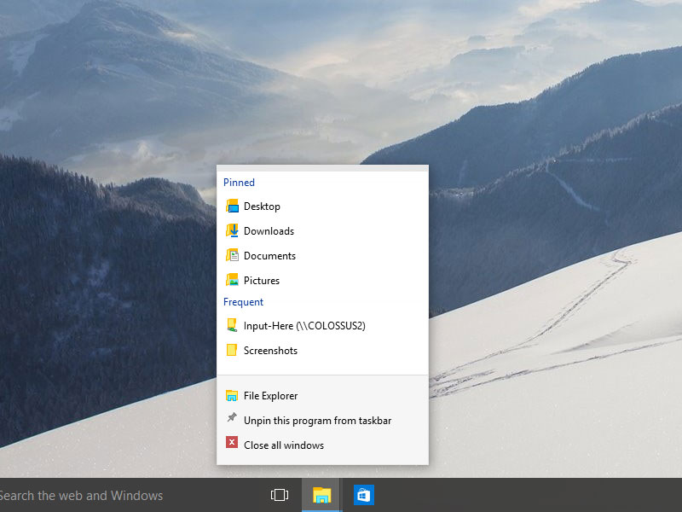This screenshot has width=682, height=512.
Task: Click the pushpin unpin icon
Action: tap(232, 418)
